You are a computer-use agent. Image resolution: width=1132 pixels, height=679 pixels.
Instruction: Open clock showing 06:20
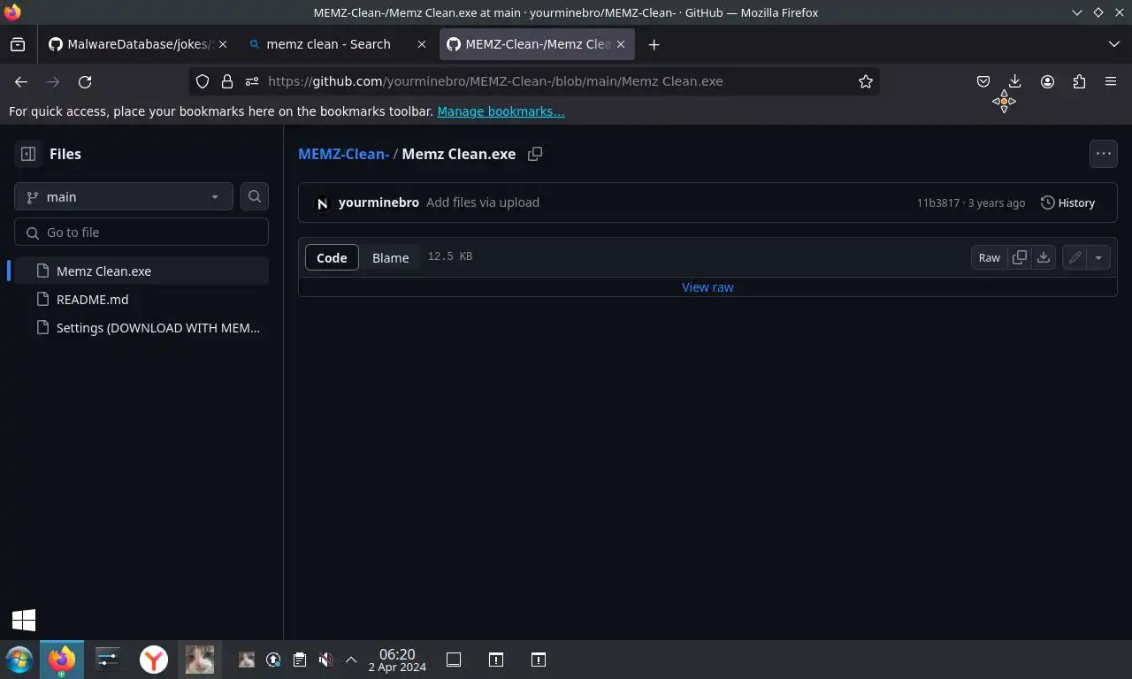397,660
